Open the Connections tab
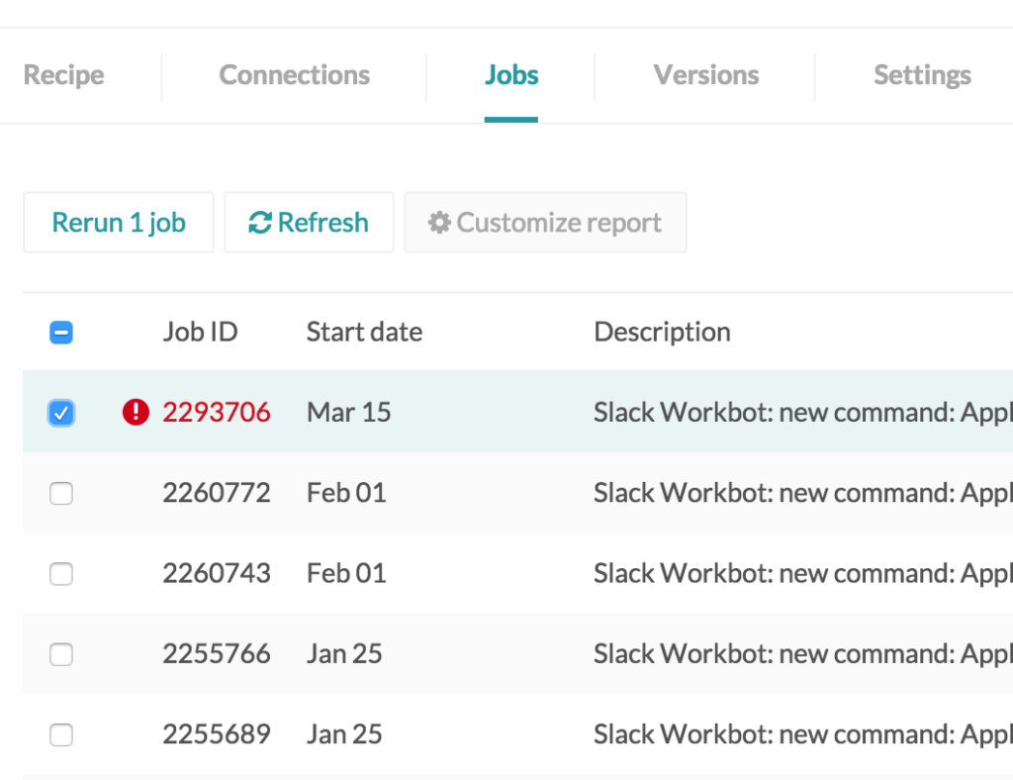Image resolution: width=1013 pixels, height=780 pixels. coord(294,75)
